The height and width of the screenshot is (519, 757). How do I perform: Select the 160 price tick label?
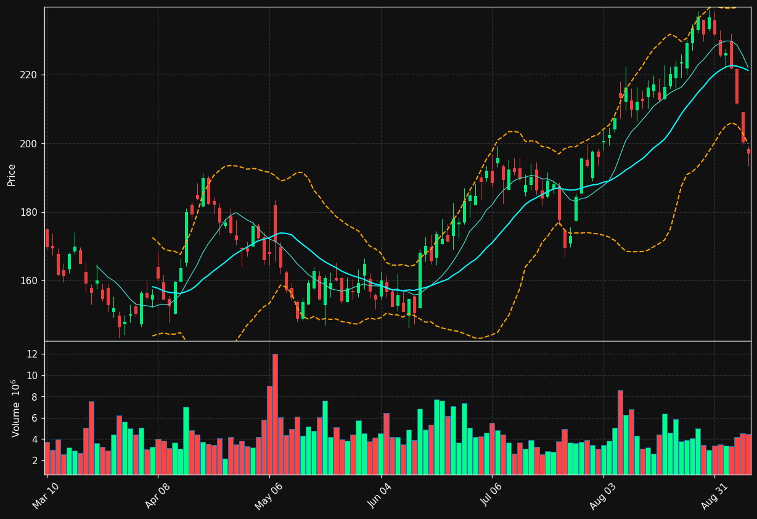click(28, 281)
